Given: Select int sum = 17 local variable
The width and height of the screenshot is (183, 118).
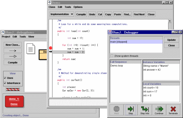Looking at the screenshot, I should pos(161,92).
